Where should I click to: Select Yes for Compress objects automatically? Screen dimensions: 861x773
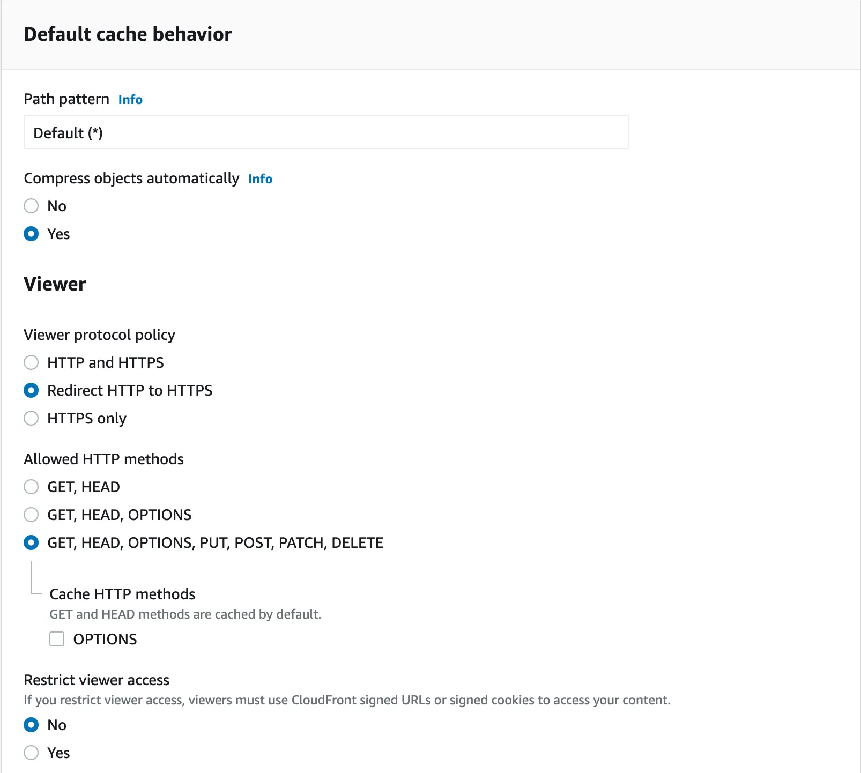(x=32, y=234)
